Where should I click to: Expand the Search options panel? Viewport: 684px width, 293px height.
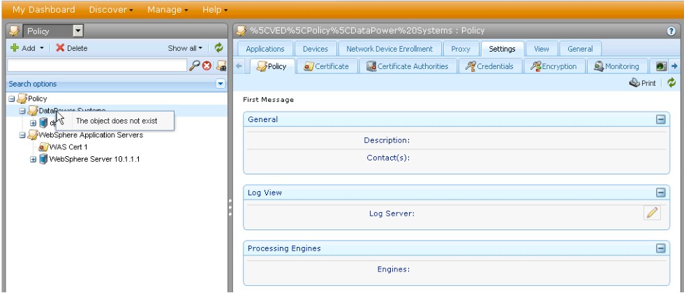click(x=221, y=84)
